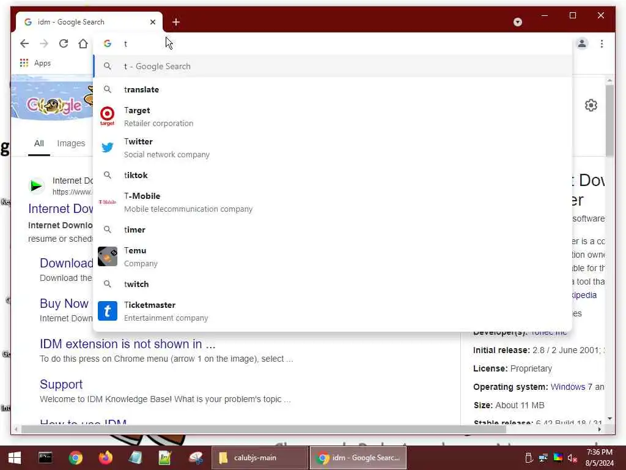Close the idm - Google Search tab
The height and width of the screenshot is (470, 626).
point(152,22)
